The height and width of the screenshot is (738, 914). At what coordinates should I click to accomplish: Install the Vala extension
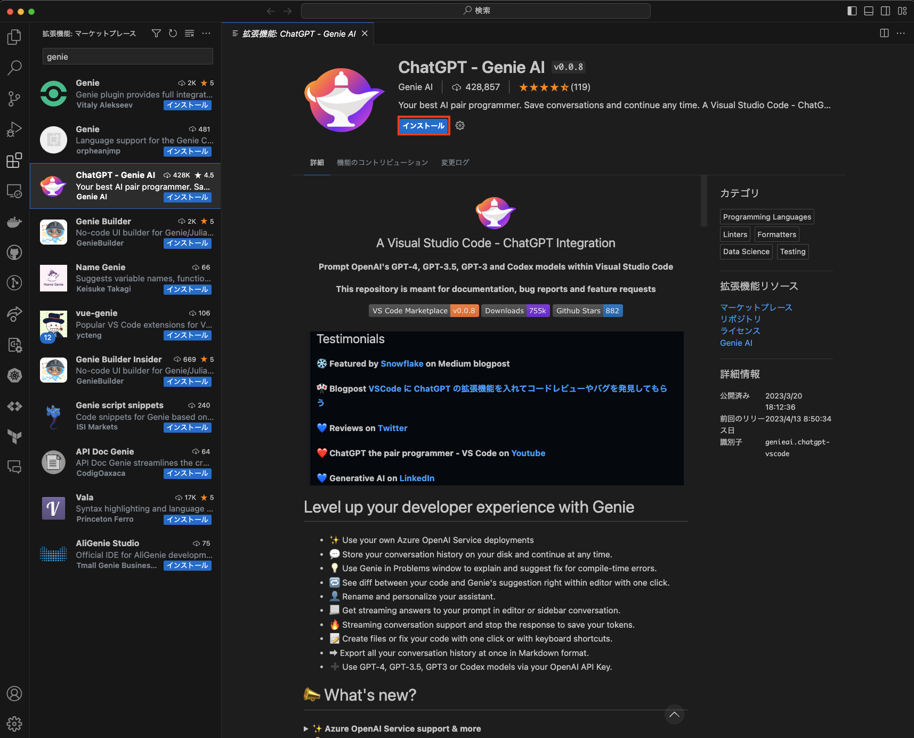[188, 520]
